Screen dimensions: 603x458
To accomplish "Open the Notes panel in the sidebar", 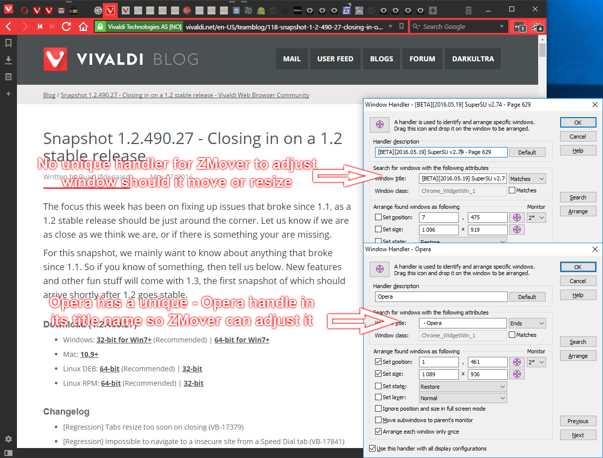I will [x=8, y=77].
